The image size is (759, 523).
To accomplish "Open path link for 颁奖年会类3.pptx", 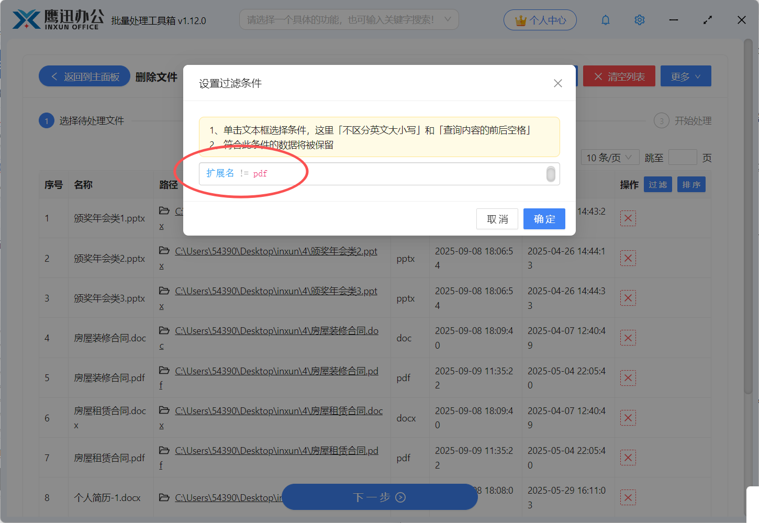I will pyautogui.click(x=276, y=291).
